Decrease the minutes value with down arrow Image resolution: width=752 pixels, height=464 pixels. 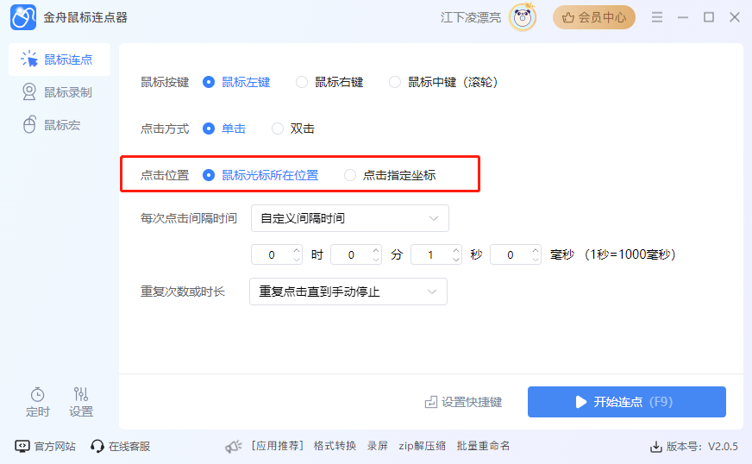[x=377, y=260]
